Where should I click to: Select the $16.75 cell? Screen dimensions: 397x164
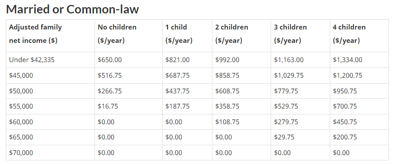pyautogui.click(x=108, y=106)
